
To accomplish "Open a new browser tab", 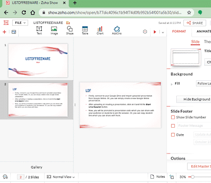I will tap(75, 3).
